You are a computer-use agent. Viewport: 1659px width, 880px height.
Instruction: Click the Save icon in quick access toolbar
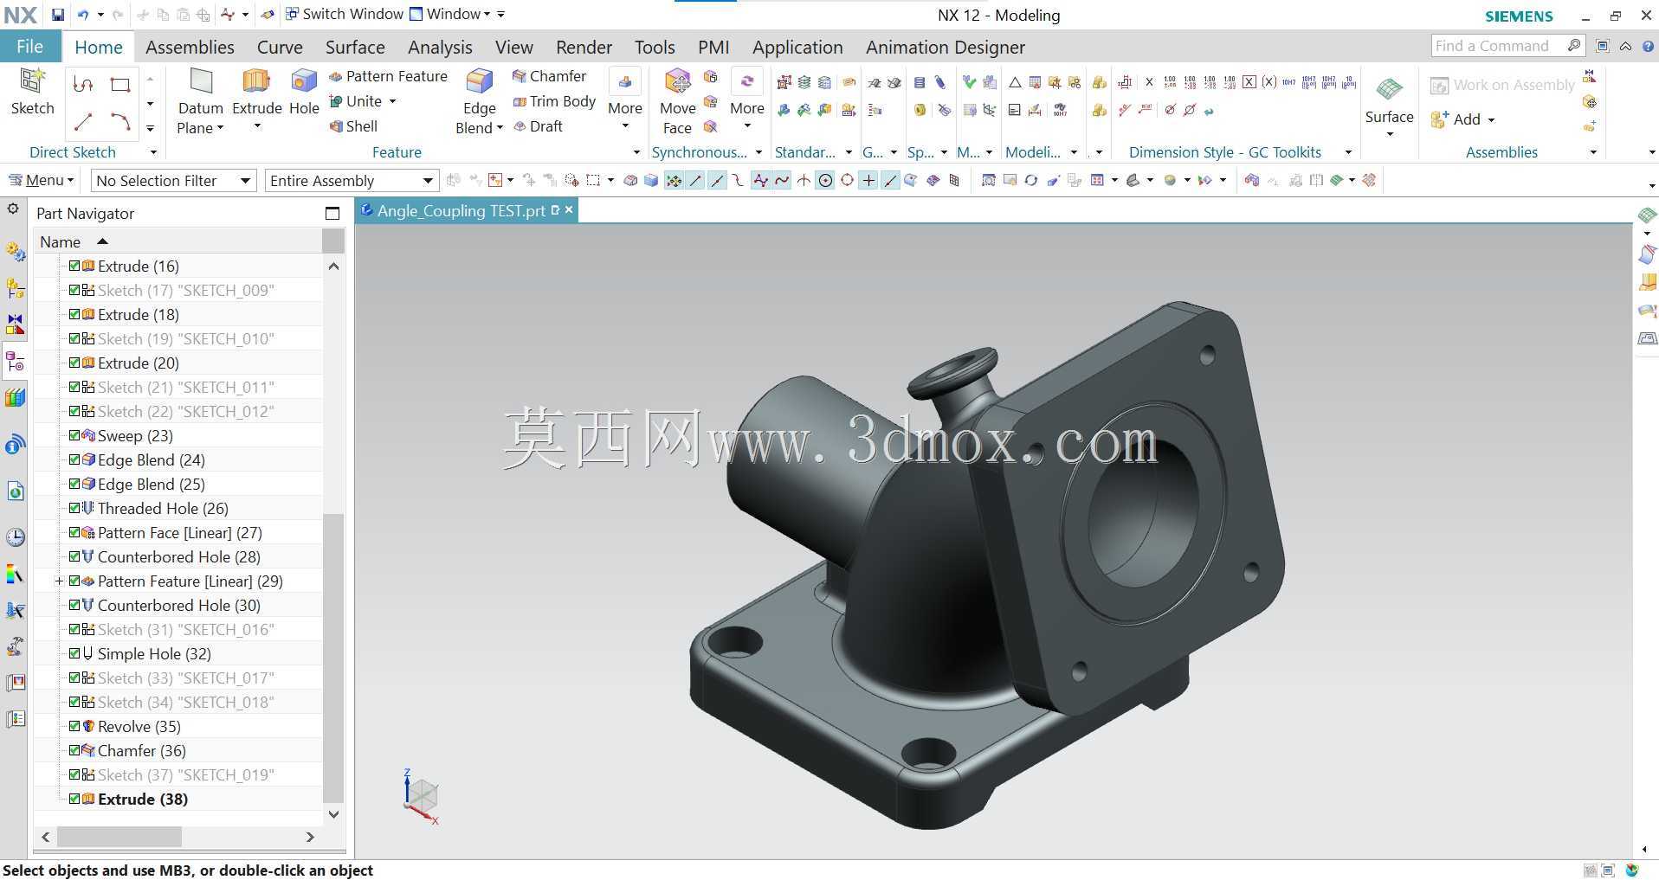tap(57, 15)
